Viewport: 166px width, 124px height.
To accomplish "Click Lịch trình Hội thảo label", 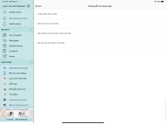I will [18, 78].
